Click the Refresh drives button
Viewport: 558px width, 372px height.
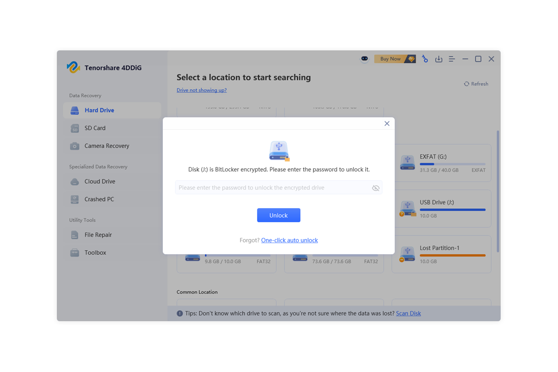[x=476, y=84]
